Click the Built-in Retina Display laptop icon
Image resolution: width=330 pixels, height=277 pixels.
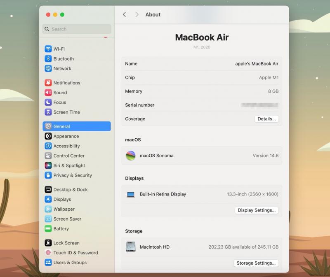[130, 194]
